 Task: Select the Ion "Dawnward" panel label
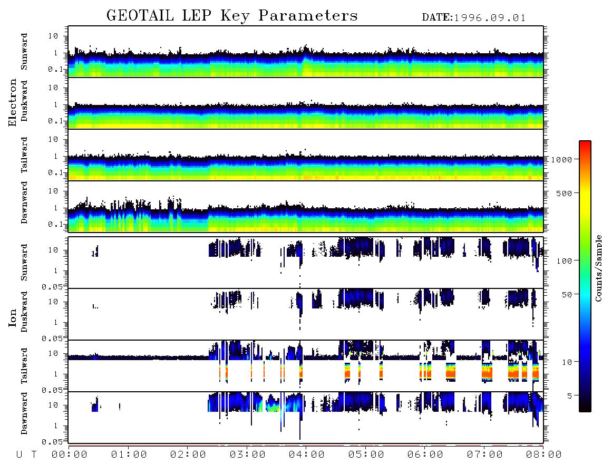point(24,413)
